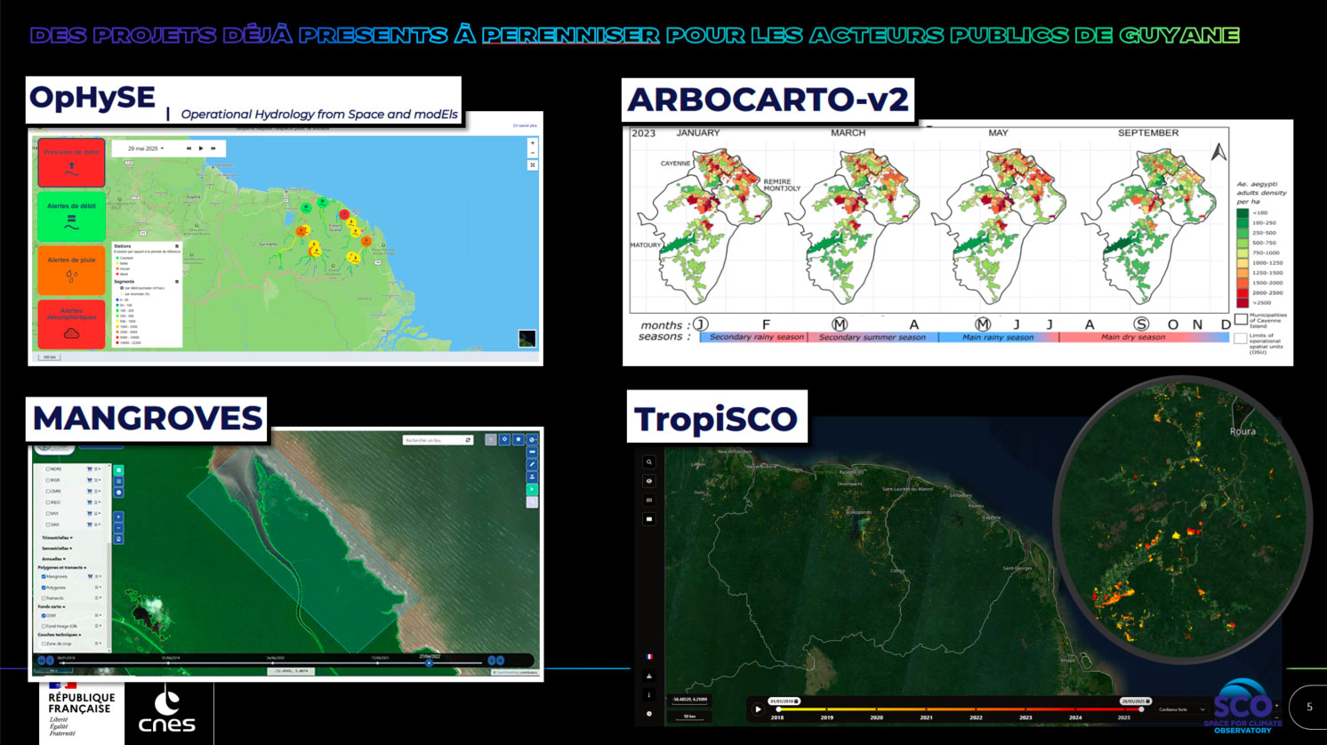The width and height of the screenshot is (1327, 745).
Task: Click the locate target icon in Mangroves
Action: (x=504, y=439)
